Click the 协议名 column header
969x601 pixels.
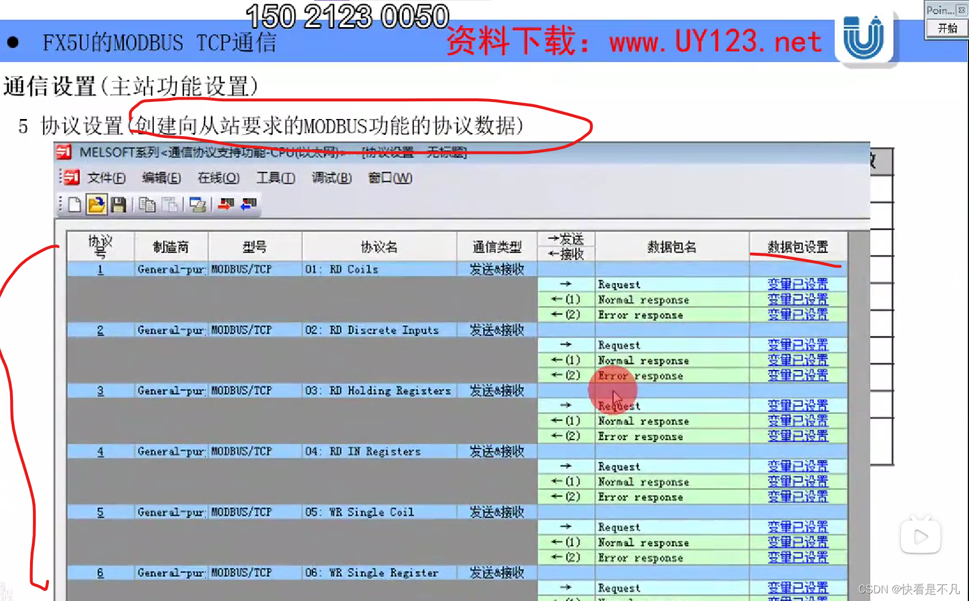[x=380, y=247]
